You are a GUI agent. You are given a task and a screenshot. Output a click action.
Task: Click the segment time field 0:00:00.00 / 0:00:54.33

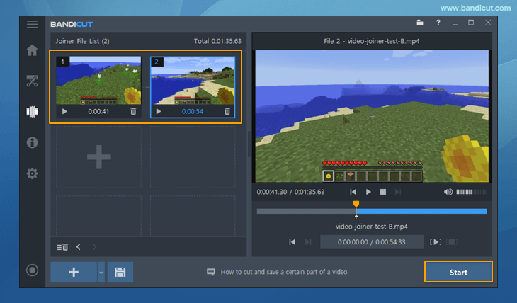point(372,242)
